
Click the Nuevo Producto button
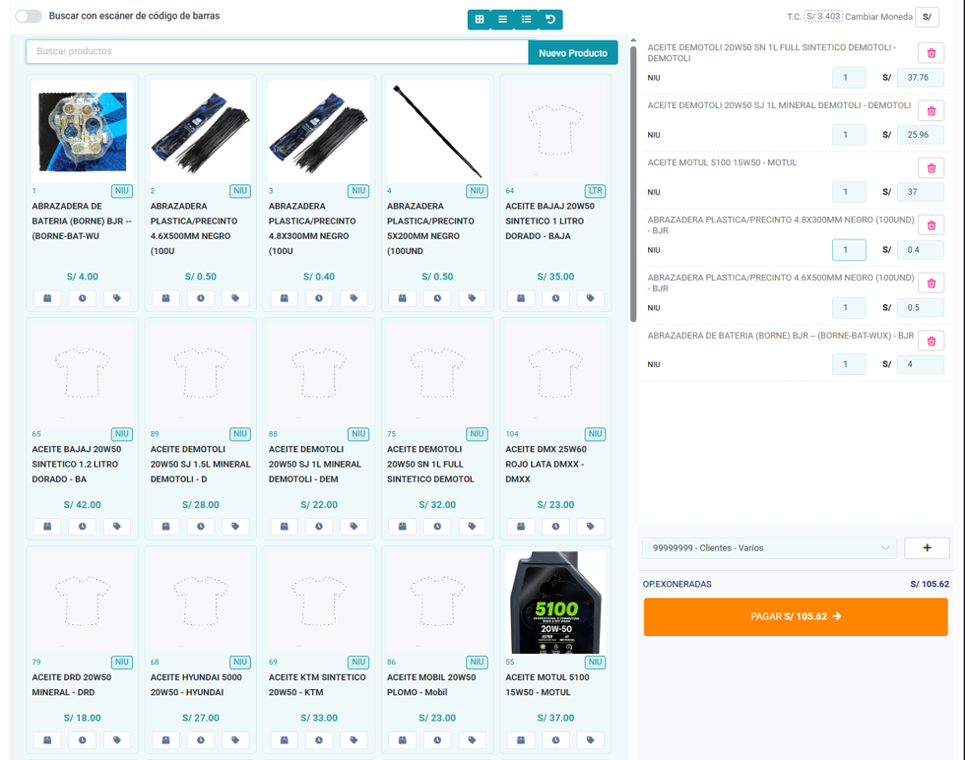[x=573, y=53]
